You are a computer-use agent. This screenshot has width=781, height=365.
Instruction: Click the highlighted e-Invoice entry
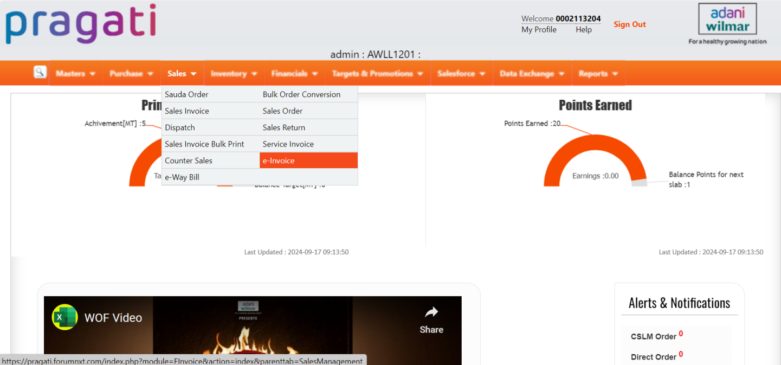coord(308,161)
